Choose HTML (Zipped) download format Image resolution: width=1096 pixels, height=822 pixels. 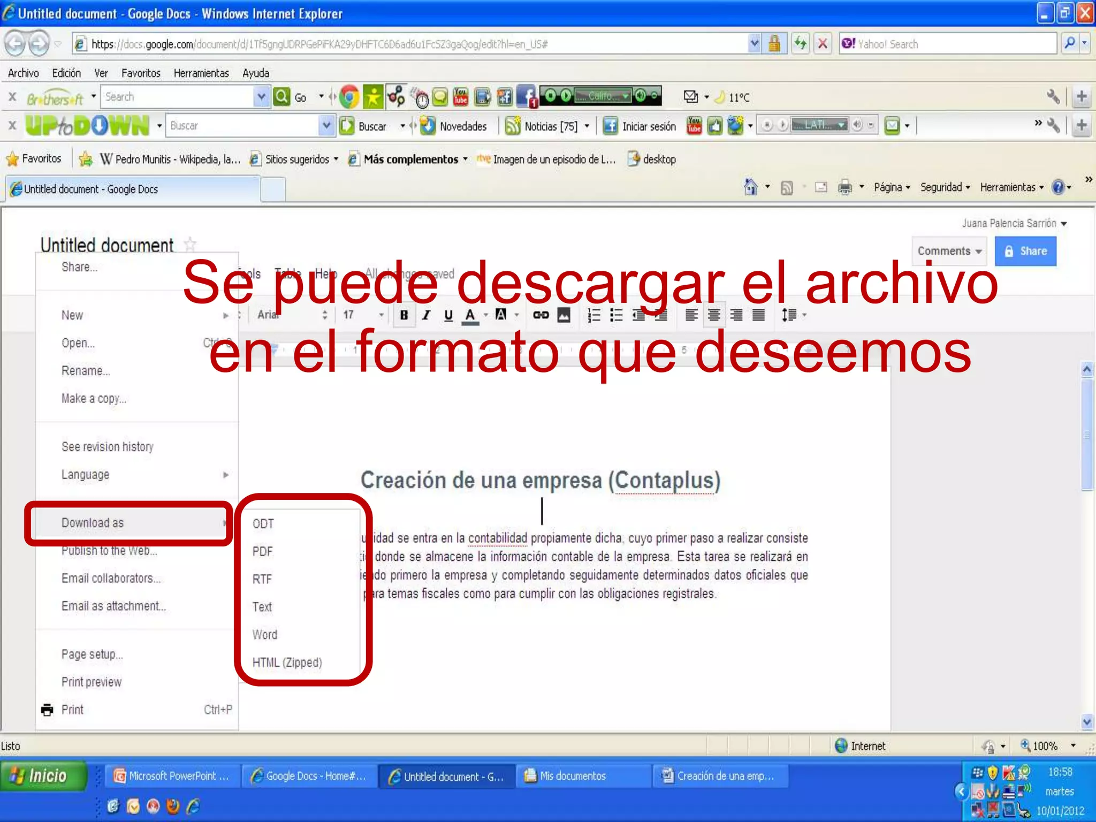(287, 663)
